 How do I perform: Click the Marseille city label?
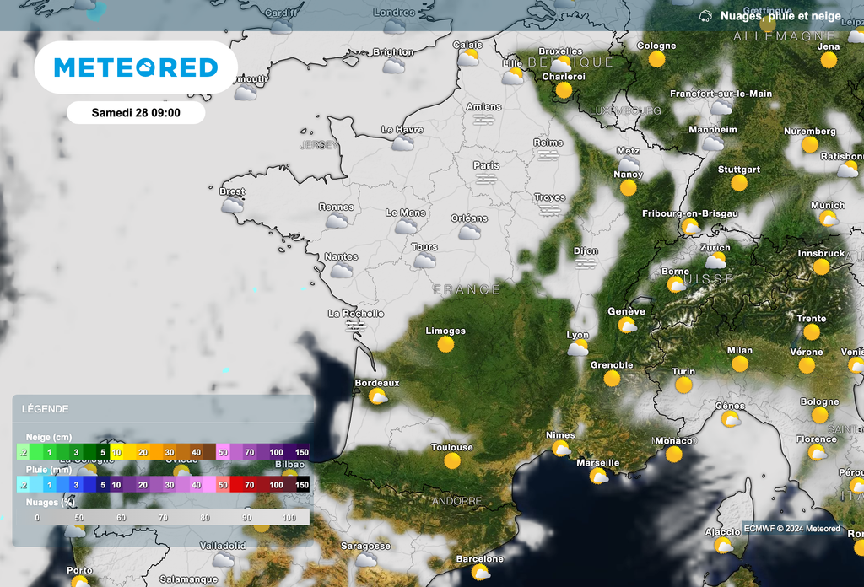[597, 463]
